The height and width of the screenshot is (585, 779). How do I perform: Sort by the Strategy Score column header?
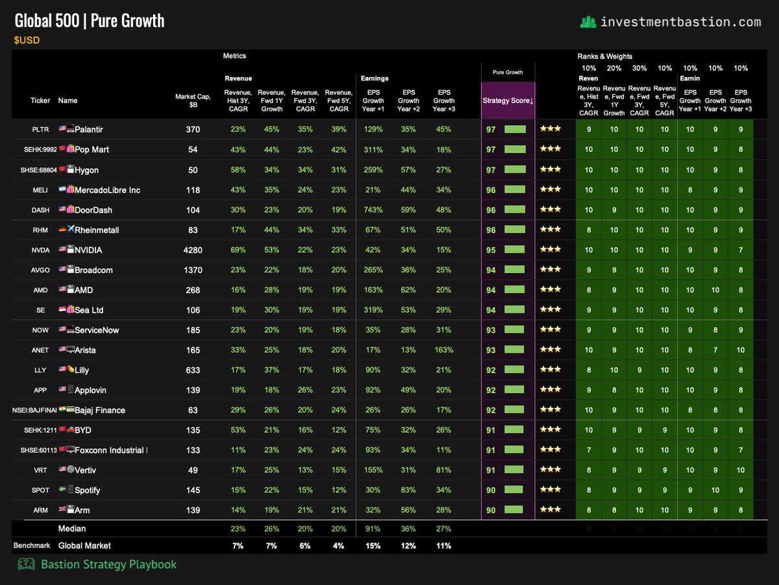(508, 101)
